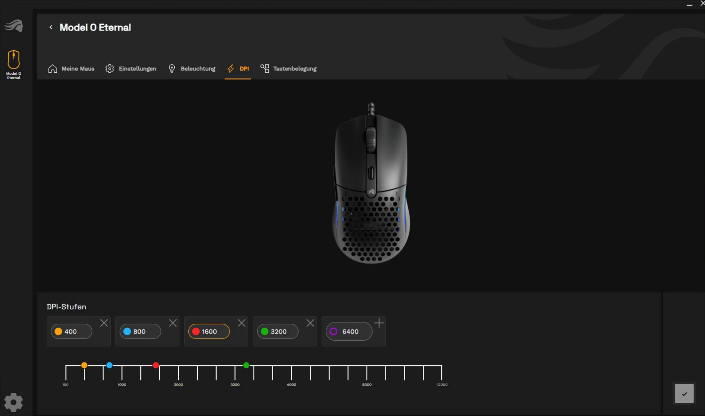Select the DPI tab label
Viewport: 705px width, 416px height.
coord(244,69)
